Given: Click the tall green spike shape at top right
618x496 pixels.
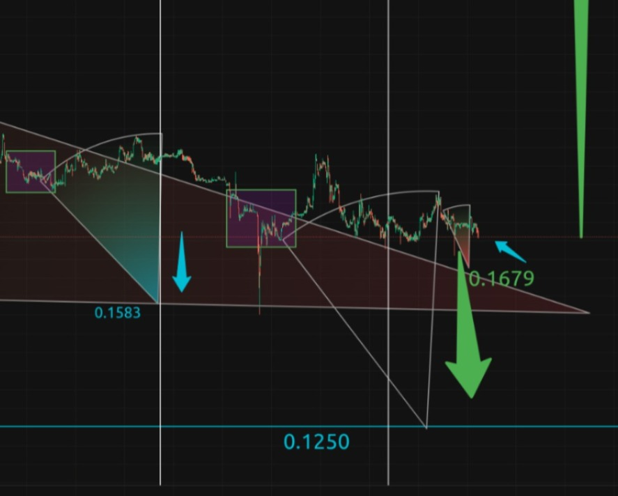Looking at the screenshot, I should (581, 118).
